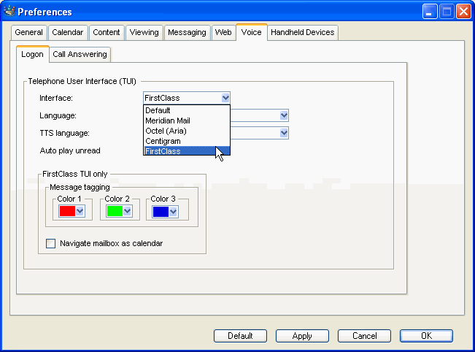Screen dimensions: 475x352
Task: Open the red Color 1 swatch picker
Action: [71, 211]
